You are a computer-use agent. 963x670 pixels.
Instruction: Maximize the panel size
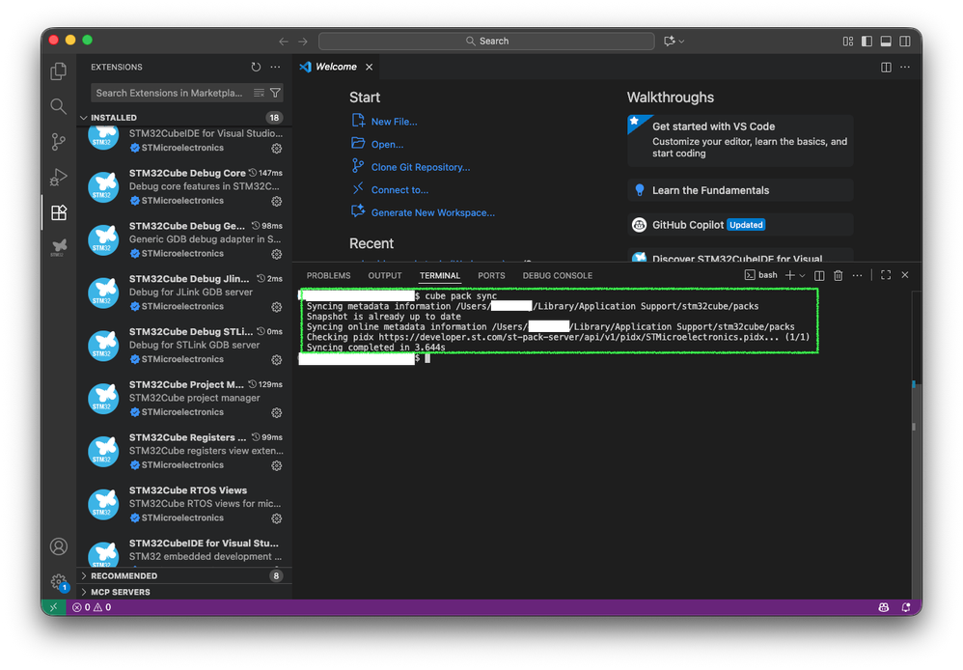(886, 275)
